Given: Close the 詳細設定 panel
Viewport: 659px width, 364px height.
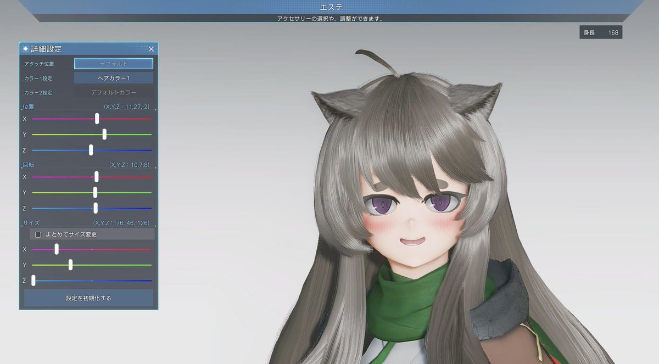Looking at the screenshot, I should tap(151, 49).
